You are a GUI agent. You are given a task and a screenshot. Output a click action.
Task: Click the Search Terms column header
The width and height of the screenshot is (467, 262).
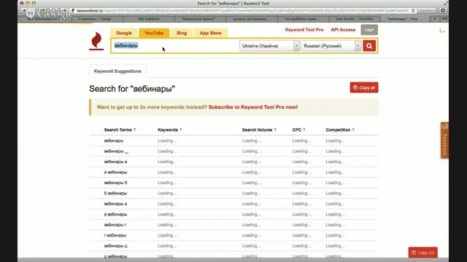(118, 130)
